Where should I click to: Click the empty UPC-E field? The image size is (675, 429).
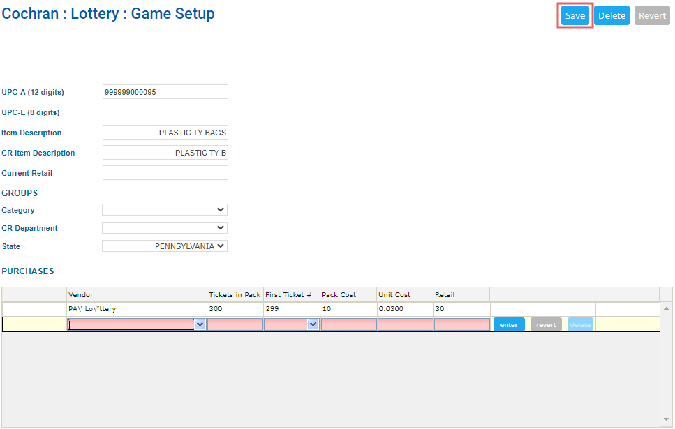165,112
